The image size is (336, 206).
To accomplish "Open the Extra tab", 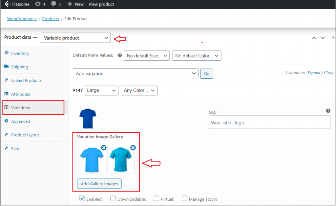I will point(34,149).
